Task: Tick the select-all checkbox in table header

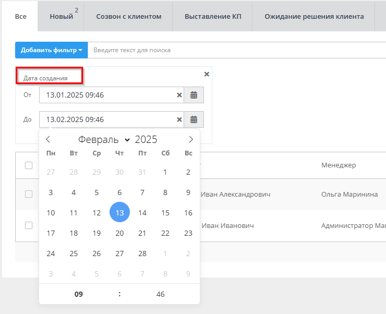Action: coord(29,165)
